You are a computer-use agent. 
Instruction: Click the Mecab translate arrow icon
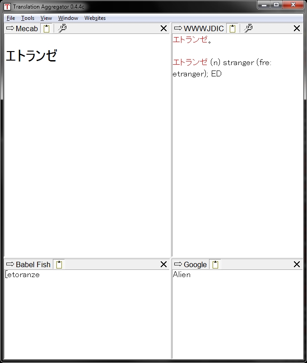(x=10, y=28)
